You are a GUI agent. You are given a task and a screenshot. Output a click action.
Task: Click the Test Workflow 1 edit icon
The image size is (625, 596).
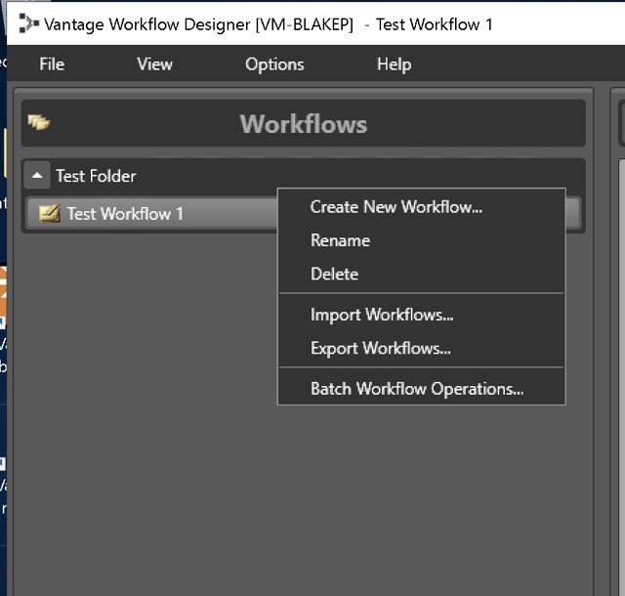pyautogui.click(x=50, y=213)
